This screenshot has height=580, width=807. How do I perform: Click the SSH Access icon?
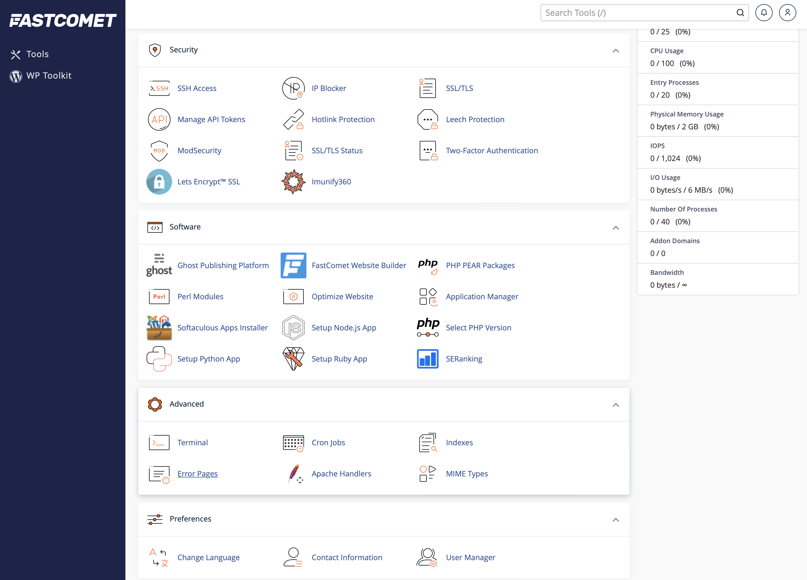tap(159, 88)
